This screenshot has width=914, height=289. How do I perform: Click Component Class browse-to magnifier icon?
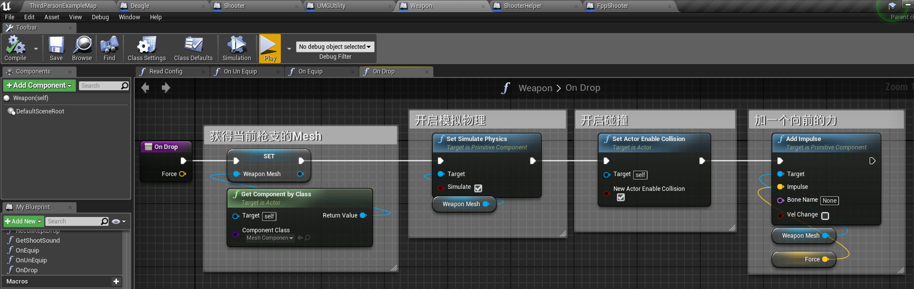tap(307, 238)
